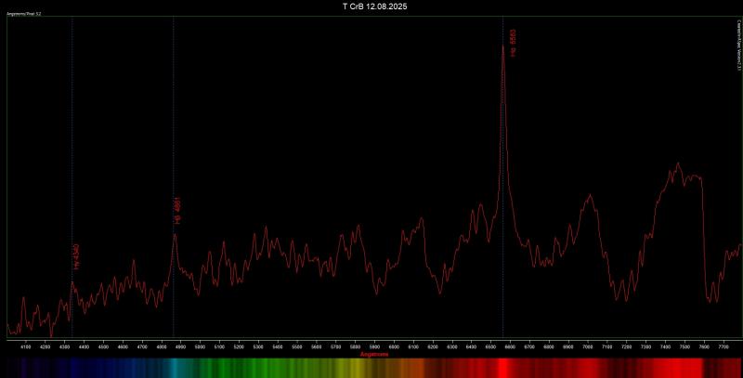Select the Hα 6563 peak label

513,43
